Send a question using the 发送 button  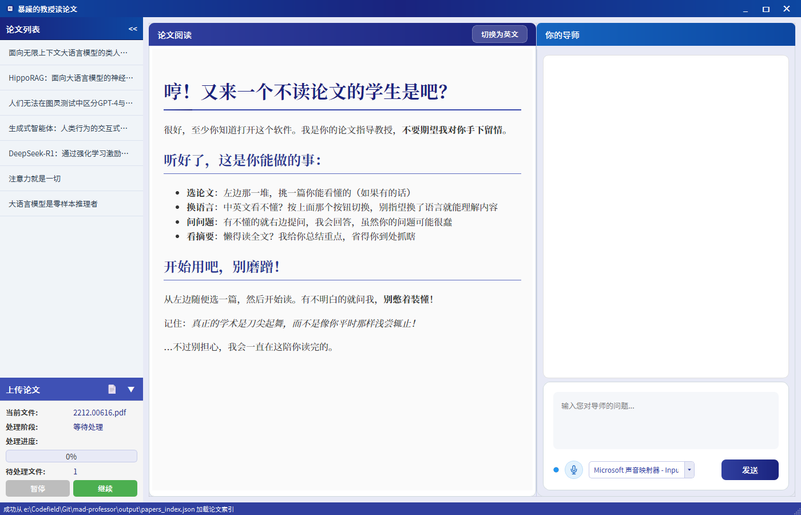point(750,469)
